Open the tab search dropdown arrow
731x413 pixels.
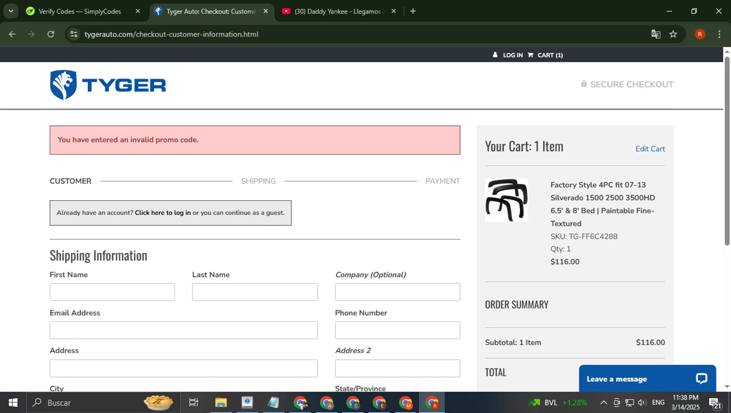tap(11, 11)
